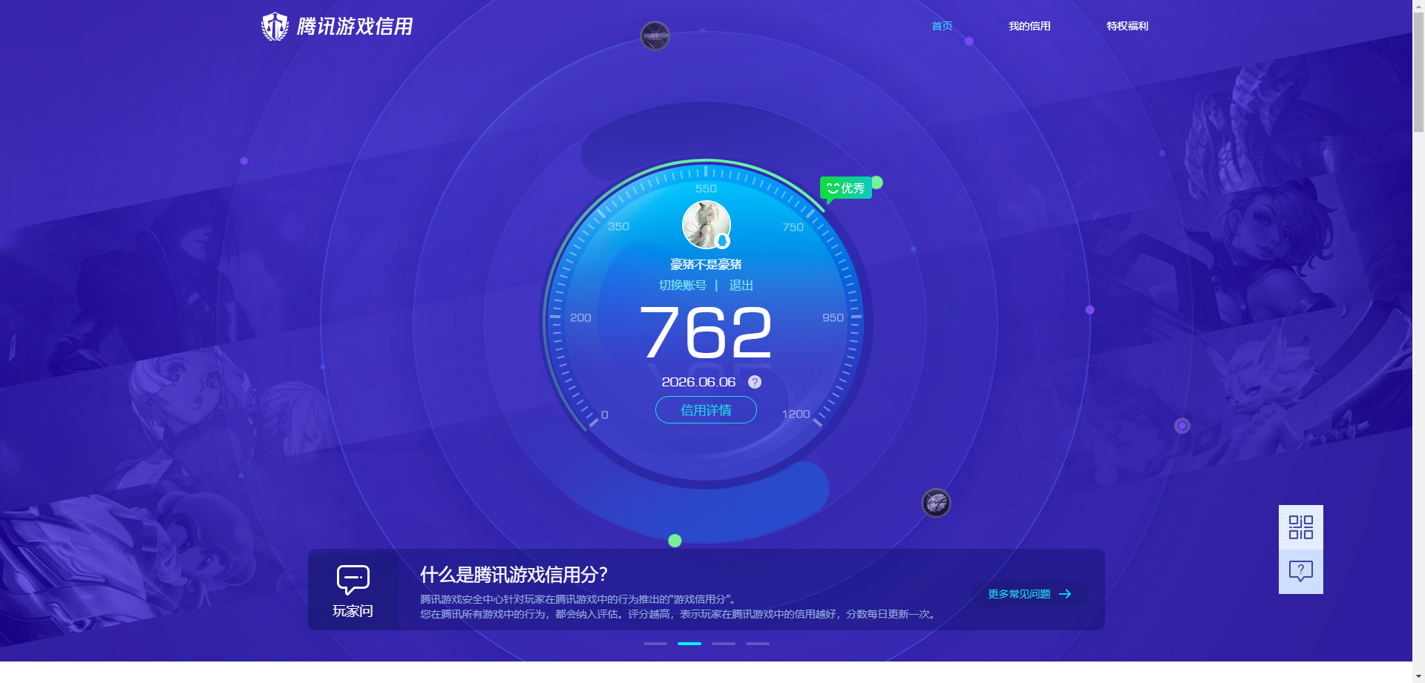
Task: Click the credit score 762
Action: click(706, 333)
